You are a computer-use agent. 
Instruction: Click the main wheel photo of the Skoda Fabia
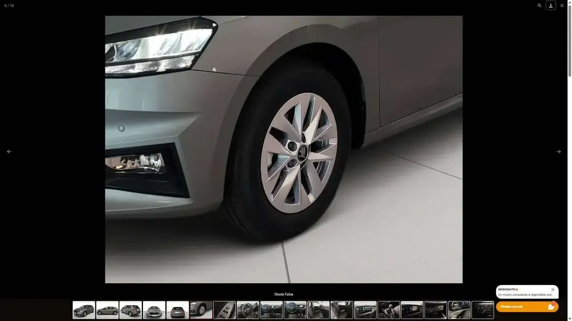284,149
